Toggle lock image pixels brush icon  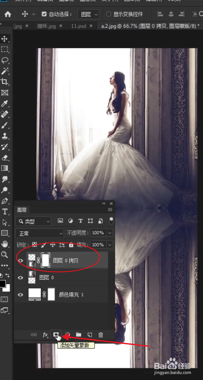coord(44,245)
